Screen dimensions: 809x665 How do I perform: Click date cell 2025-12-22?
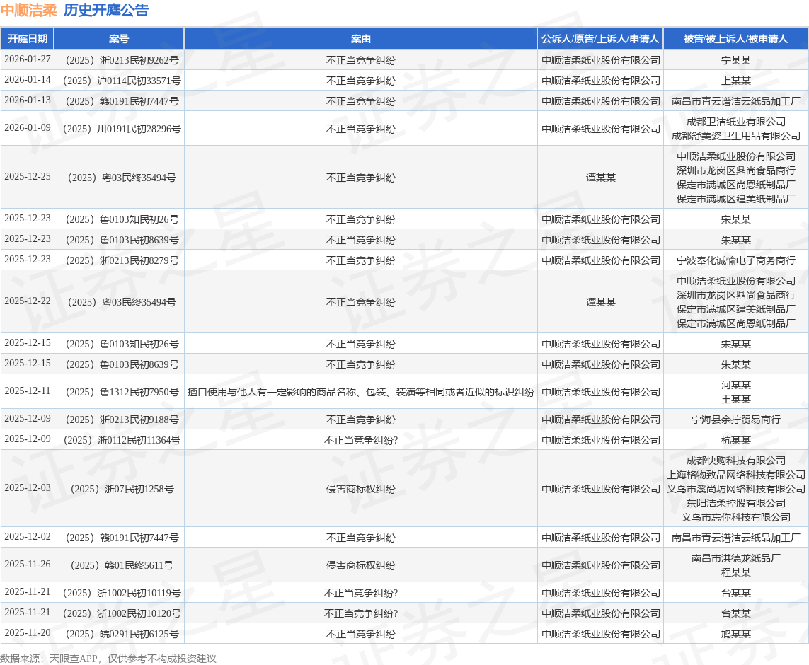pos(28,301)
